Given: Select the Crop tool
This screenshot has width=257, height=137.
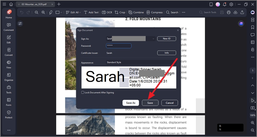Looking at the screenshot, I should [x=120, y=12].
